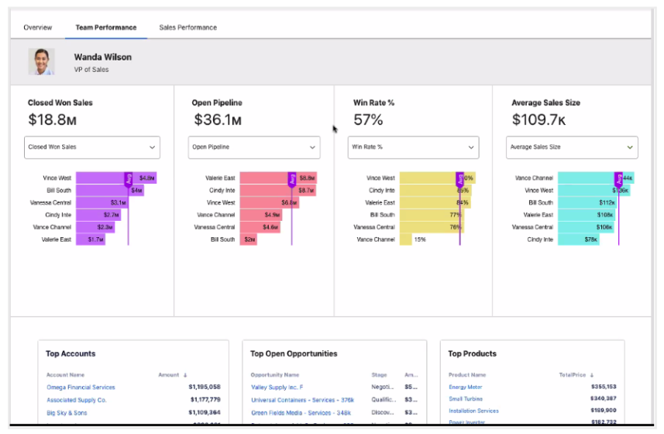Click Vanessa Central $3.1M bar
664x434 pixels.
click(x=102, y=202)
